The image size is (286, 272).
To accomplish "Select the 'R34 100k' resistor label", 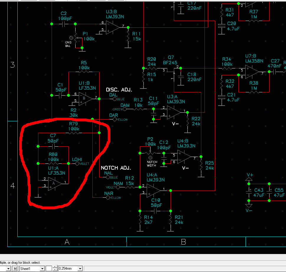I will coord(227,62).
